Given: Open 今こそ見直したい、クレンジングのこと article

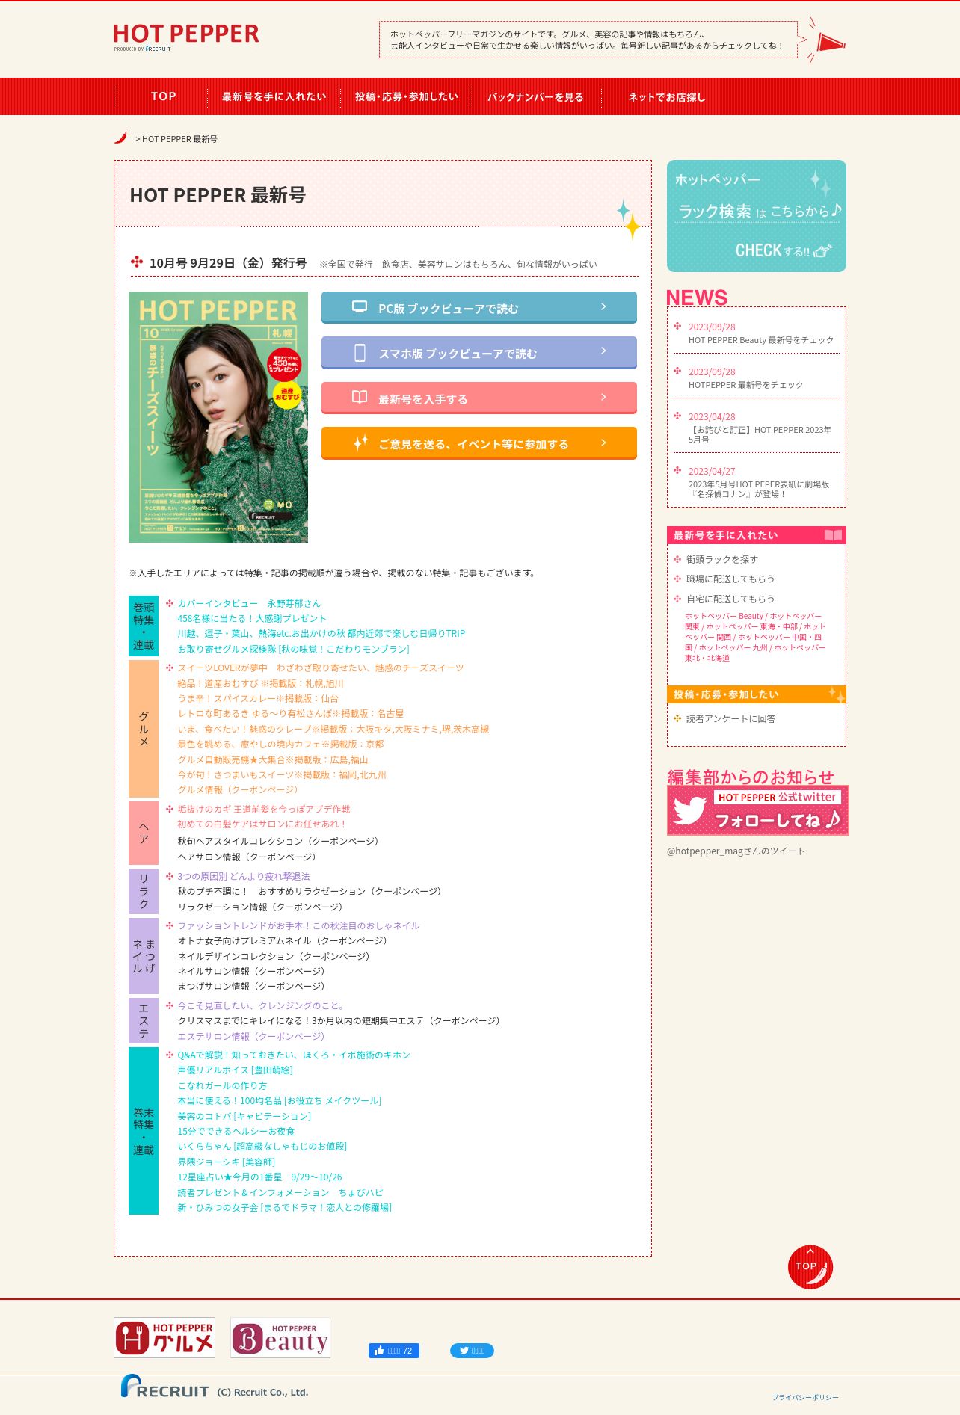Looking at the screenshot, I should (261, 1005).
